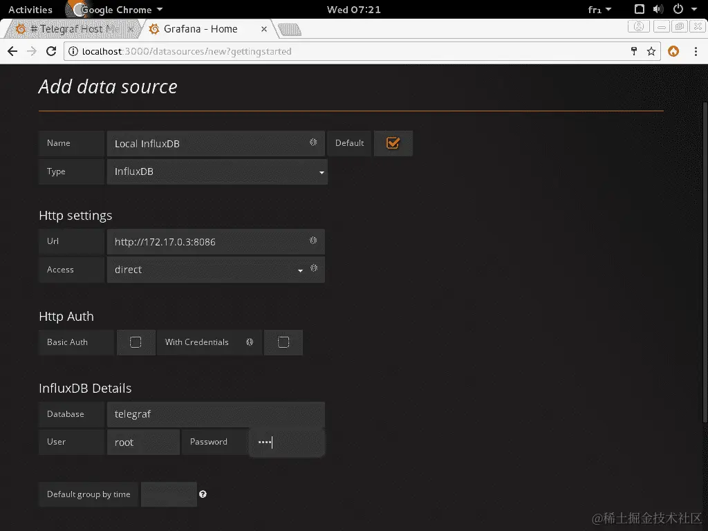Screen dimensions: 708x531
Task: Click the orange extension icon in toolbar
Action: coord(673,51)
